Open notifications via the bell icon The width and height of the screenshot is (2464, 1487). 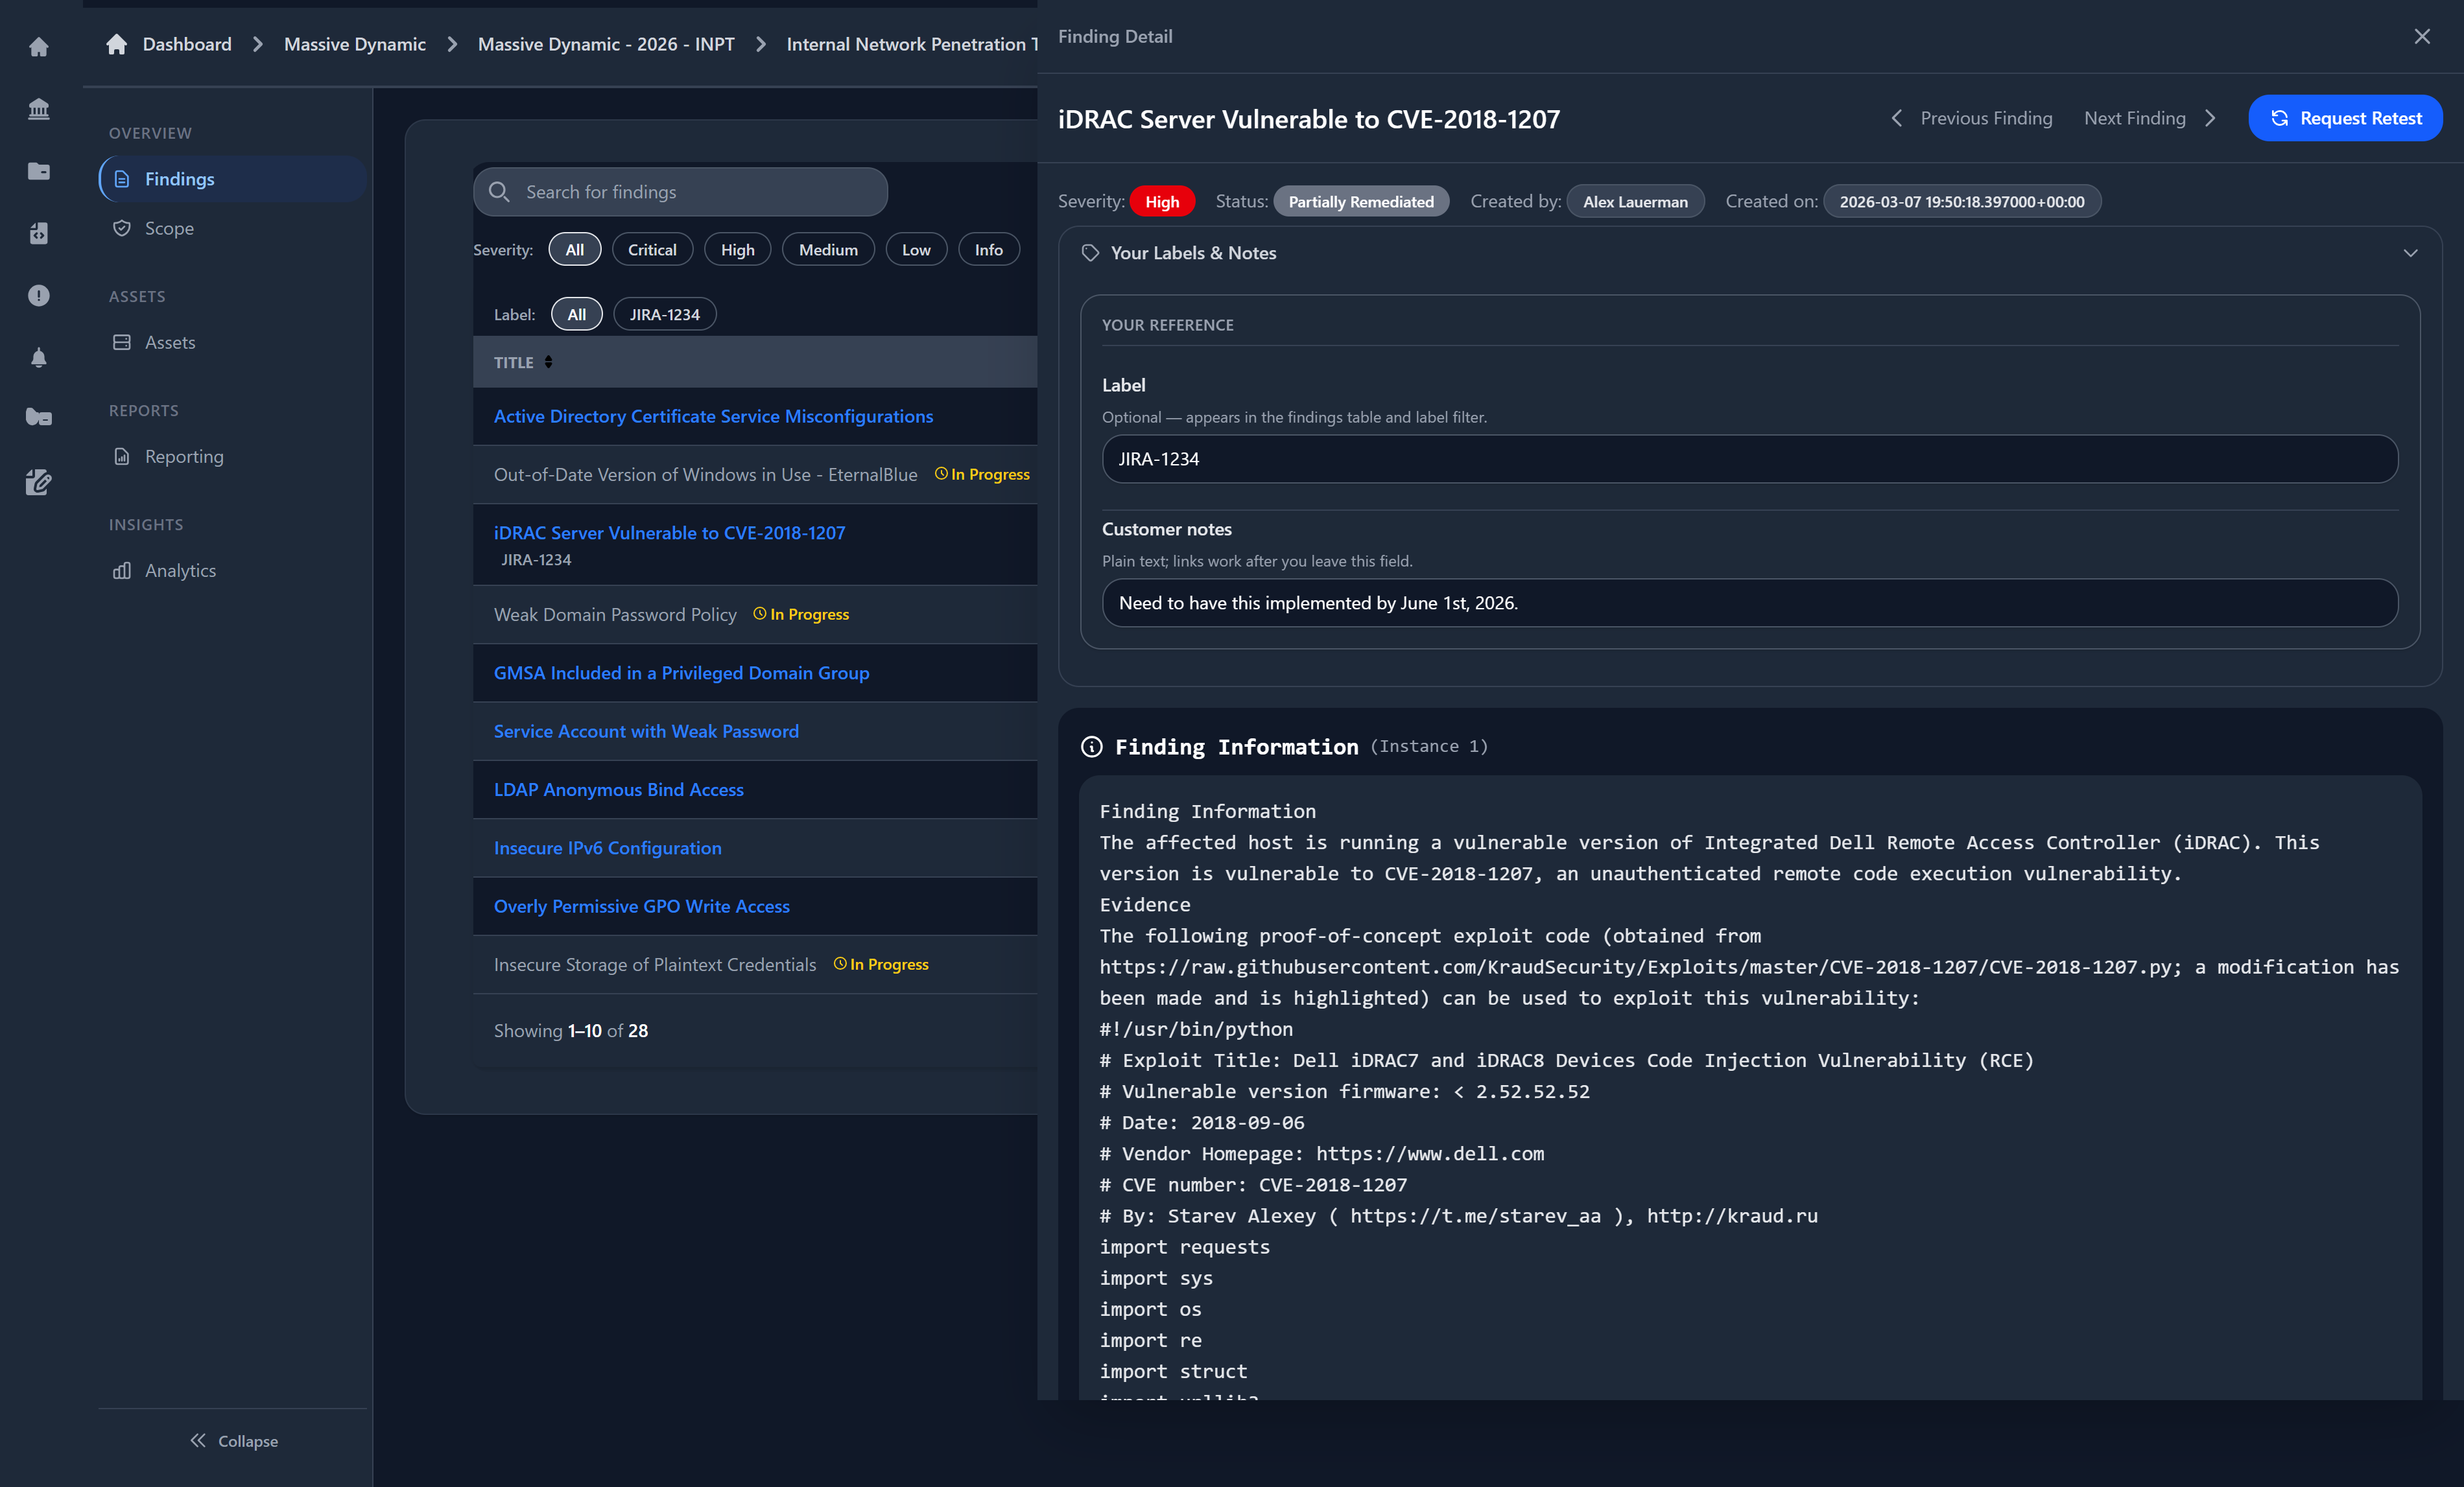click(x=38, y=357)
